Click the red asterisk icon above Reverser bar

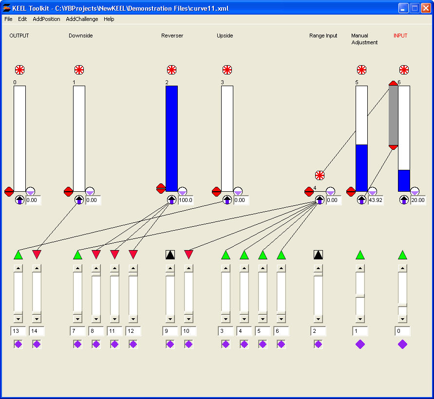pyautogui.click(x=171, y=70)
